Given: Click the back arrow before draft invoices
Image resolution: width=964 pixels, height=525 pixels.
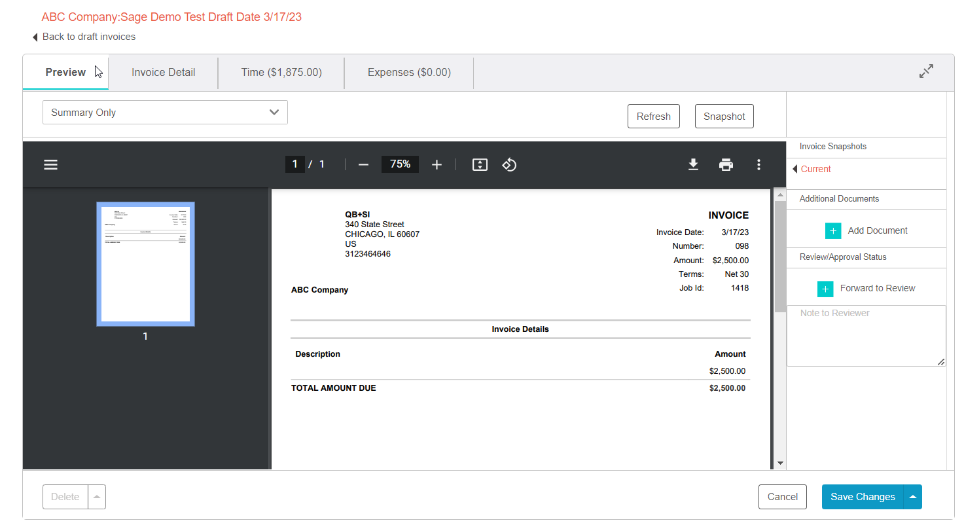Looking at the screenshot, I should click(x=35, y=37).
